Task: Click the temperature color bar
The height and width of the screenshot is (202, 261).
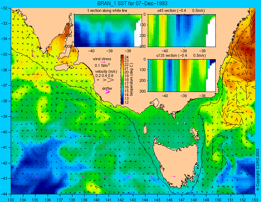Action: pos(122,79)
